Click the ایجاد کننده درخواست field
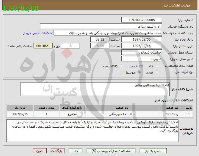Image resolution: width=199 pixels, height=156 pixels. pos(108,33)
